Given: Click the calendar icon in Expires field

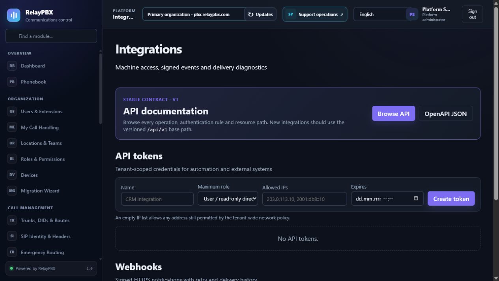Looking at the screenshot, I should pos(416,199).
